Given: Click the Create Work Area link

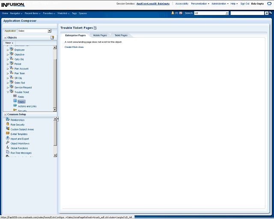Looking at the screenshot, I should click(x=74, y=47).
